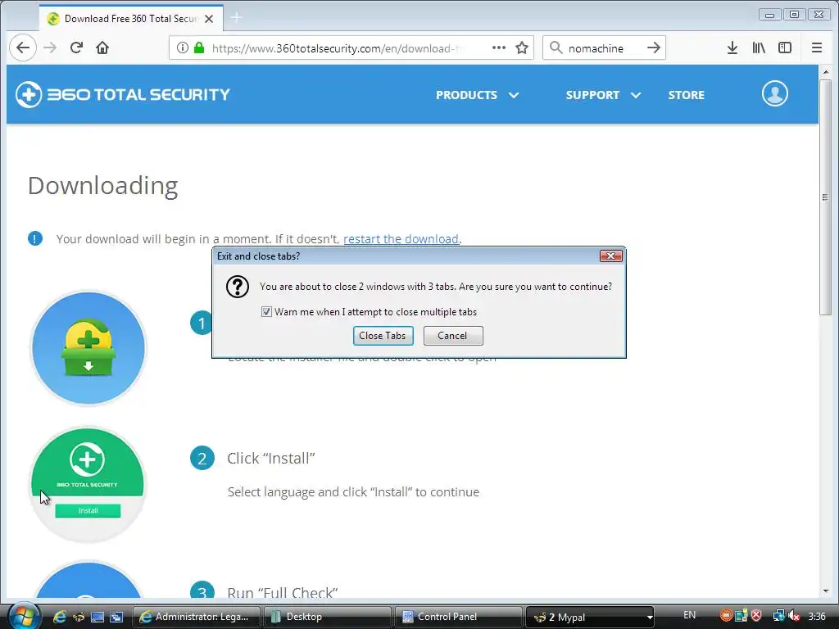Click the blue info icon beside download message

(x=35, y=238)
